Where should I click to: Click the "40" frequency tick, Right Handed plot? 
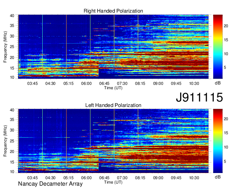(x=12, y=16)
